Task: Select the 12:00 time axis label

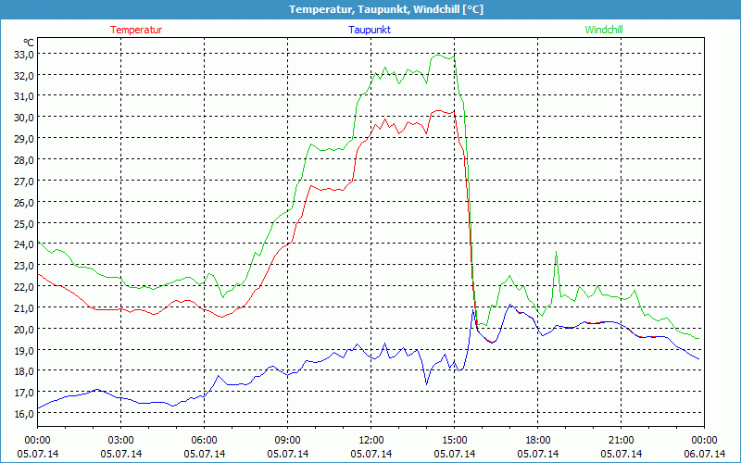Action: [370, 440]
